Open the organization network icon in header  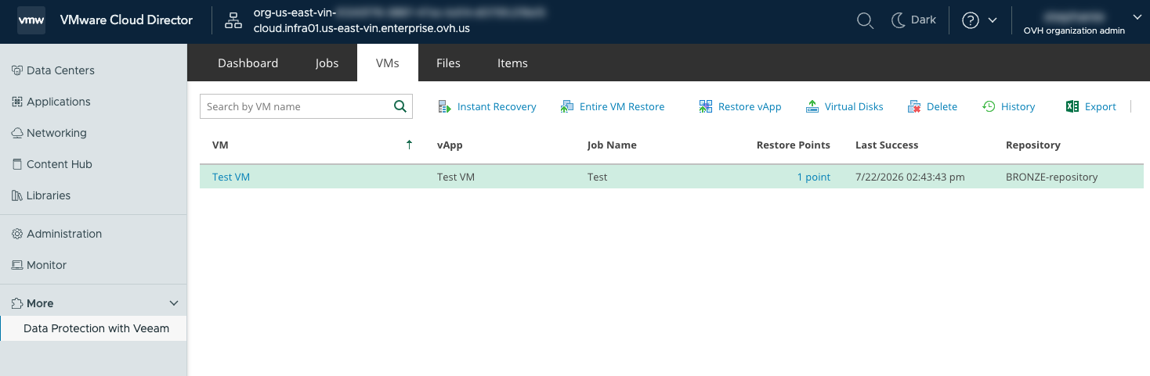(x=233, y=21)
